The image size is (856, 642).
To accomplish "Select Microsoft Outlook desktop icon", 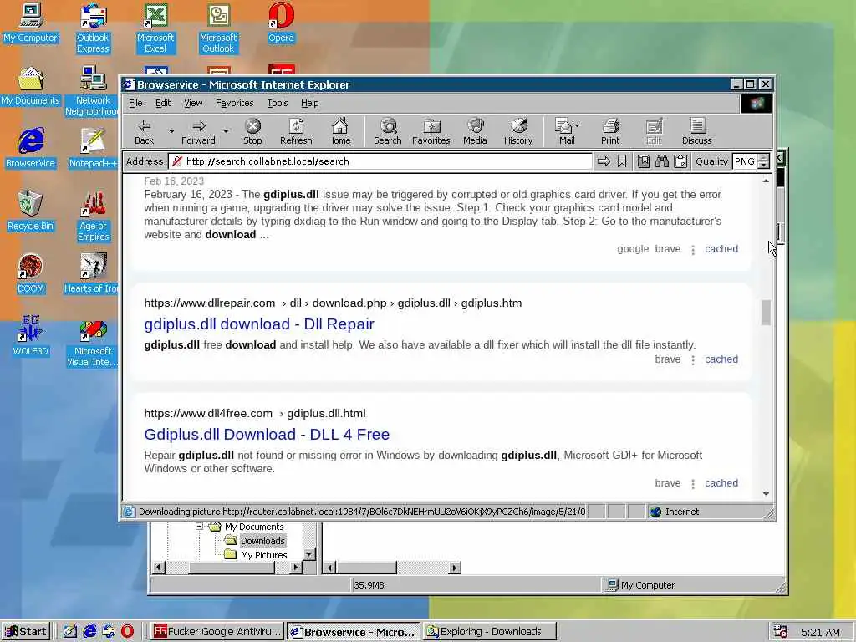I will click(x=218, y=28).
